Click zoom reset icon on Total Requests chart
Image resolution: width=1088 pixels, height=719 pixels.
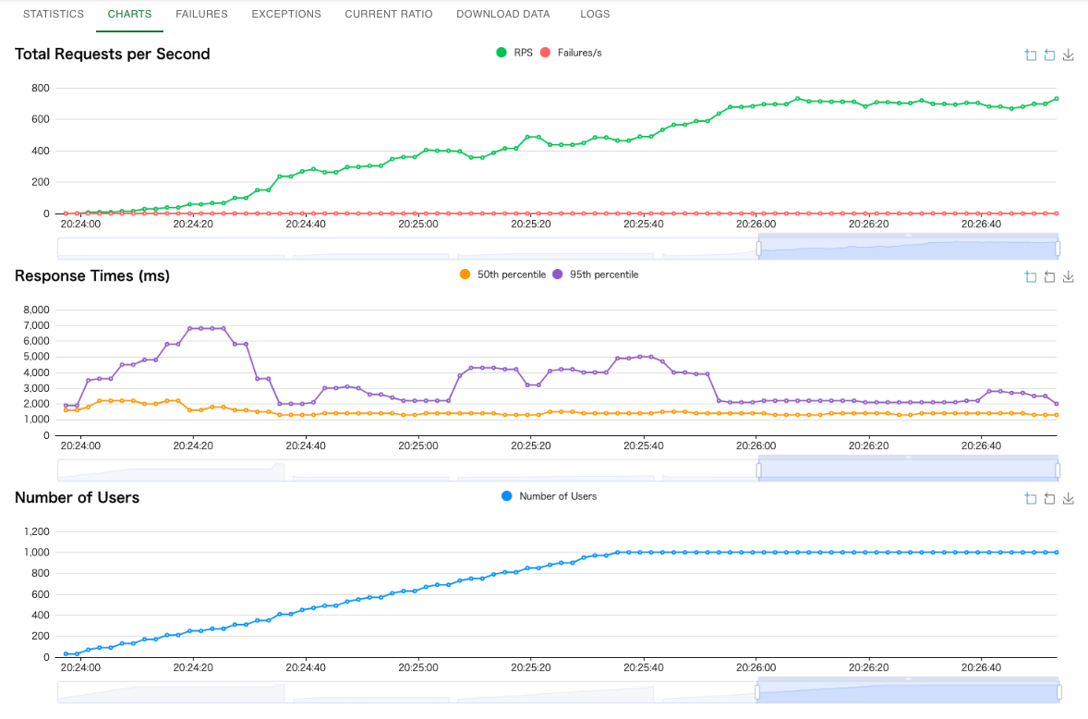[x=1049, y=55]
